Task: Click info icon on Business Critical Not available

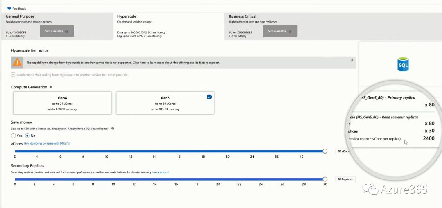Action: [290, 31]
